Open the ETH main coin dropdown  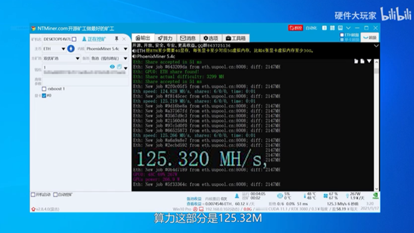(53, 48)
